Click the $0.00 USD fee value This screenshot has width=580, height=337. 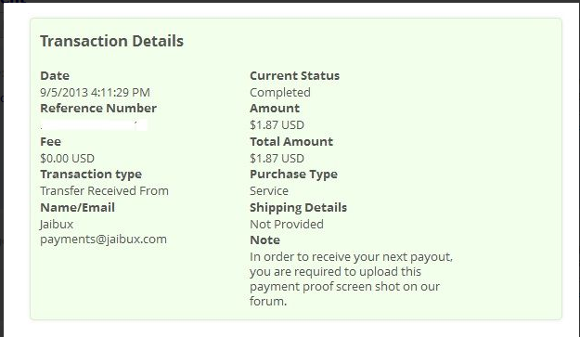68,159
